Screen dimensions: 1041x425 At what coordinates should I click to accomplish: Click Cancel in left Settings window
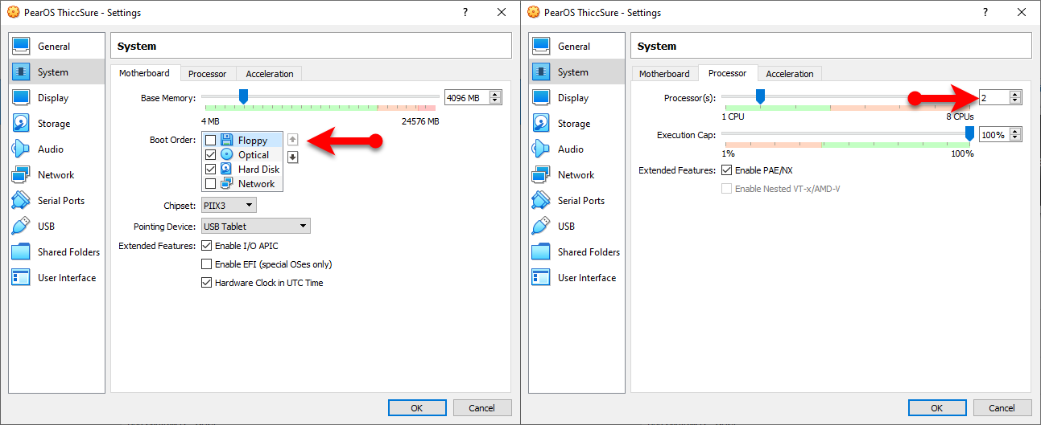tap(482, 408)
